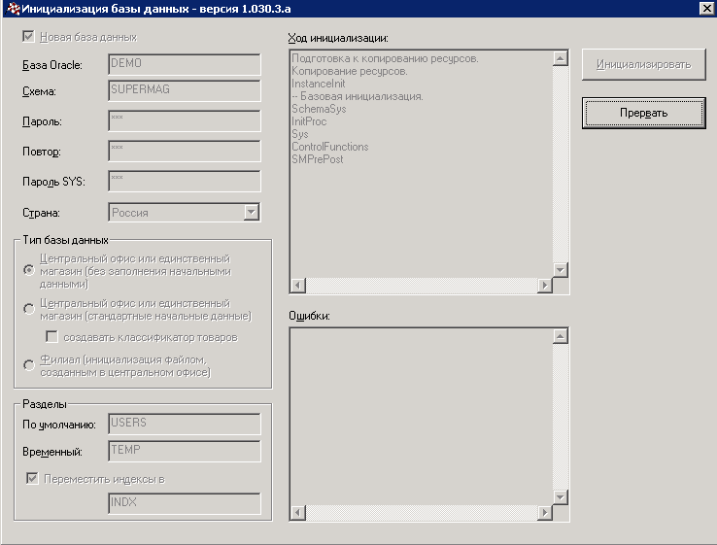
Task: Click scroll-right arrow in initialization log
Action: click(x=545, y=286)
